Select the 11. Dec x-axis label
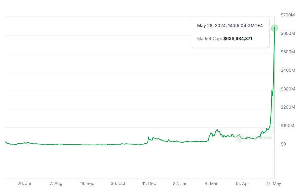Image resolution: width=298 pixels, height=191 pixels. tap(149, 184)
